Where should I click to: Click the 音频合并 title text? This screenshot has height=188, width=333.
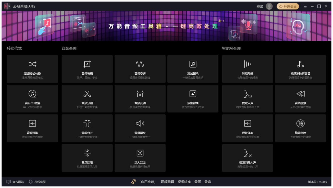(87, 133)
